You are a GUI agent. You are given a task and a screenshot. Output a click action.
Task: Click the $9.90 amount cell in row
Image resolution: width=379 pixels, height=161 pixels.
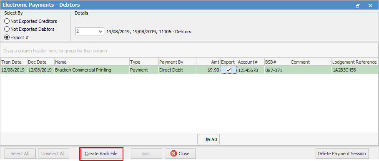pyautogui.click(x=208, y=70)
